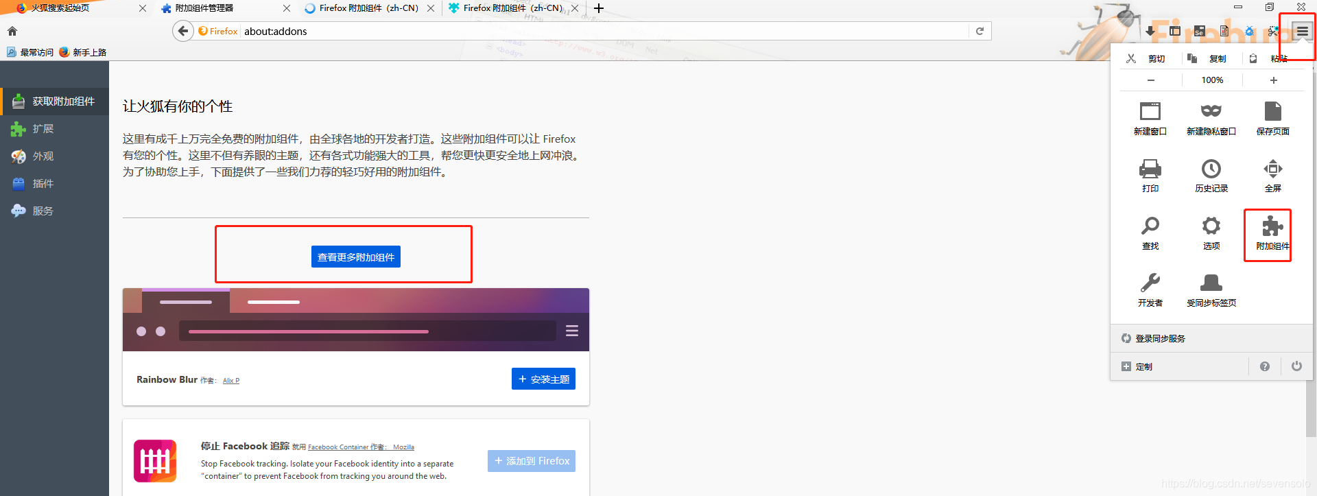The width and height of the screenshot is (1317, 496).
Task: Close the 附加组件管理器 tab
Action: coord(287,8)
